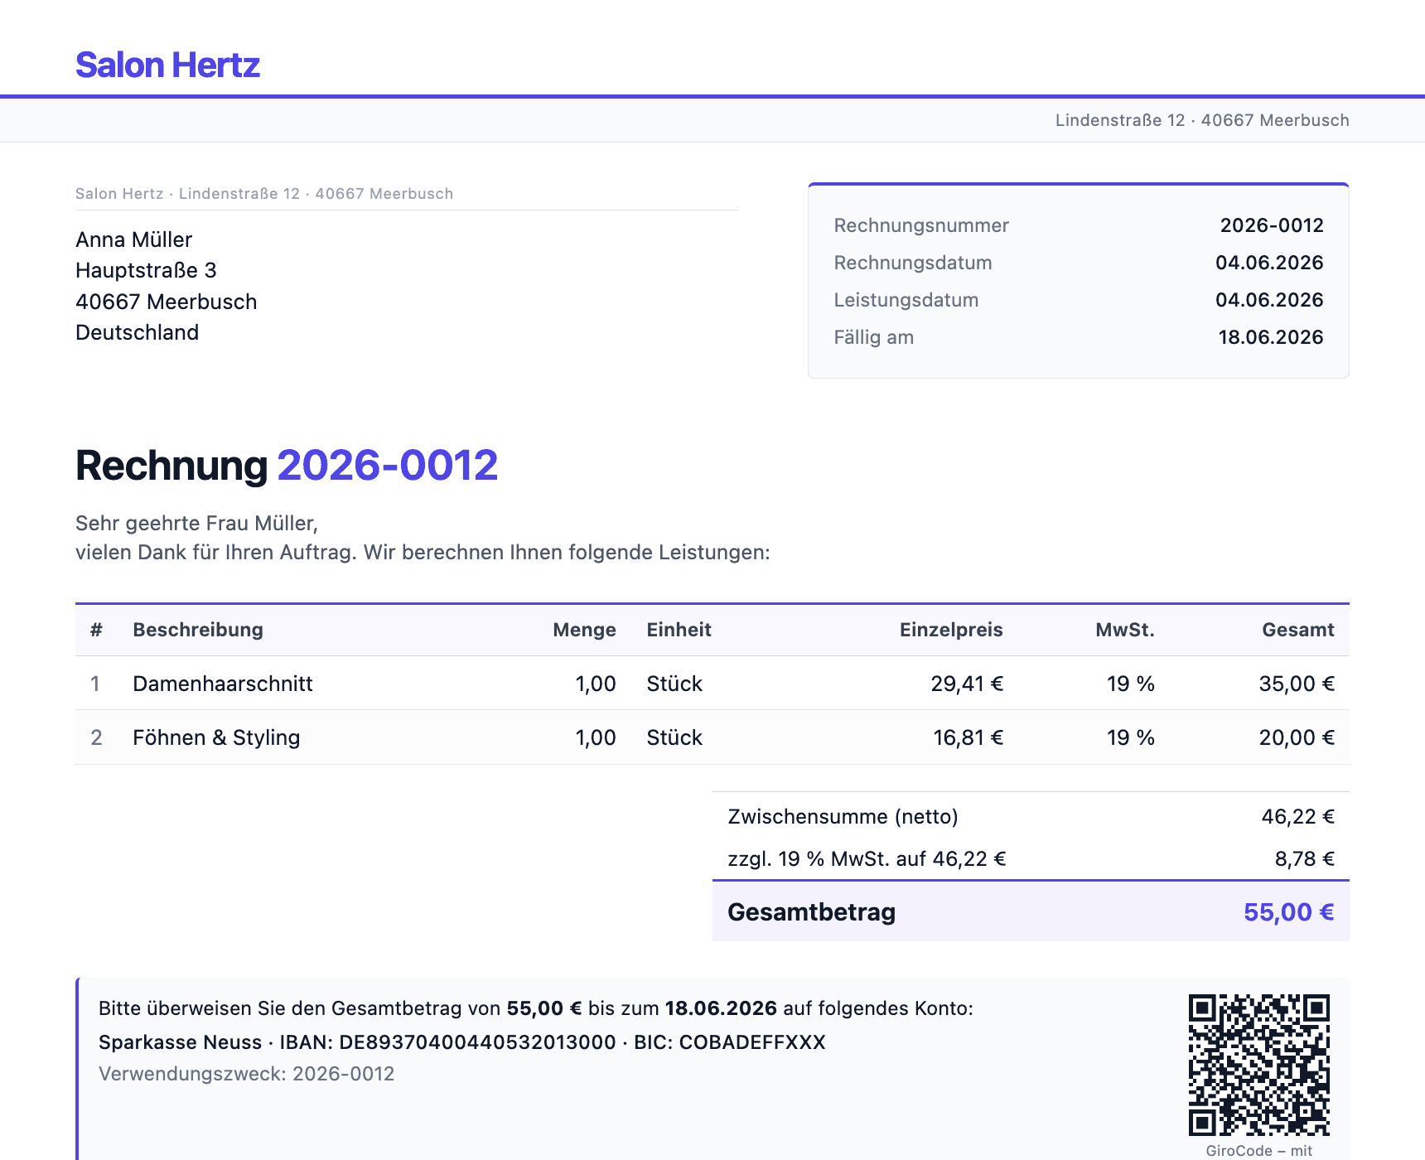Viewport: 1425px width, 1160px height.
Task: Select the net subtotal value 46,22 € in Zwischensumme row
Action: (1298, 817)
